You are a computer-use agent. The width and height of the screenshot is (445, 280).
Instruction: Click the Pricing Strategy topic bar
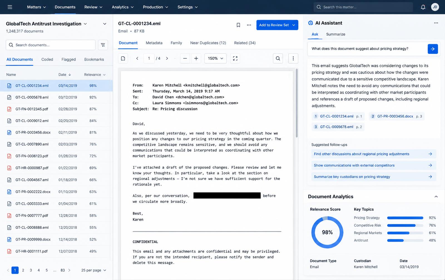(x=405, y=218)
